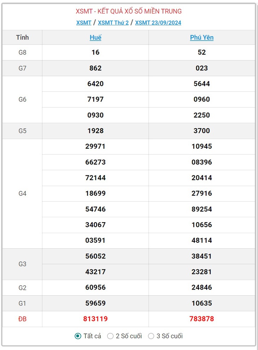Select the "2 Số cuối" radio option

tap(110, 336)
